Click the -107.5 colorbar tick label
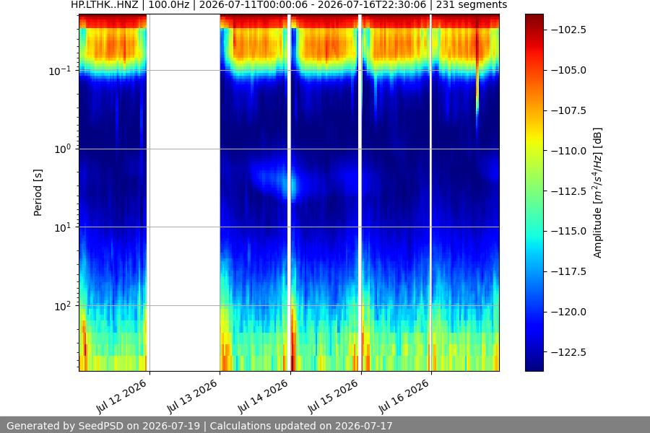 pyautogui.click(x=569, y=110)
